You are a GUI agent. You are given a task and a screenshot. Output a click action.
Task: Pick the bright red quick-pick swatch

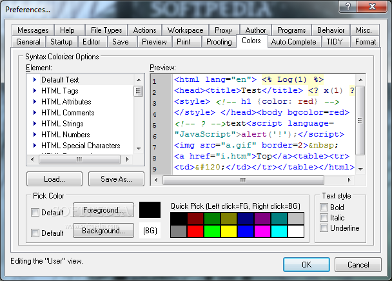(x=195, y=231)
